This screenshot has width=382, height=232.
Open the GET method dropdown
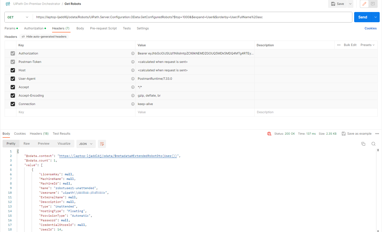(18, 17)
